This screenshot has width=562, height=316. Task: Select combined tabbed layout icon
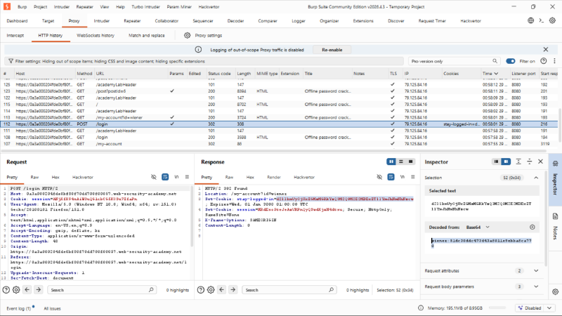(411, 162)
